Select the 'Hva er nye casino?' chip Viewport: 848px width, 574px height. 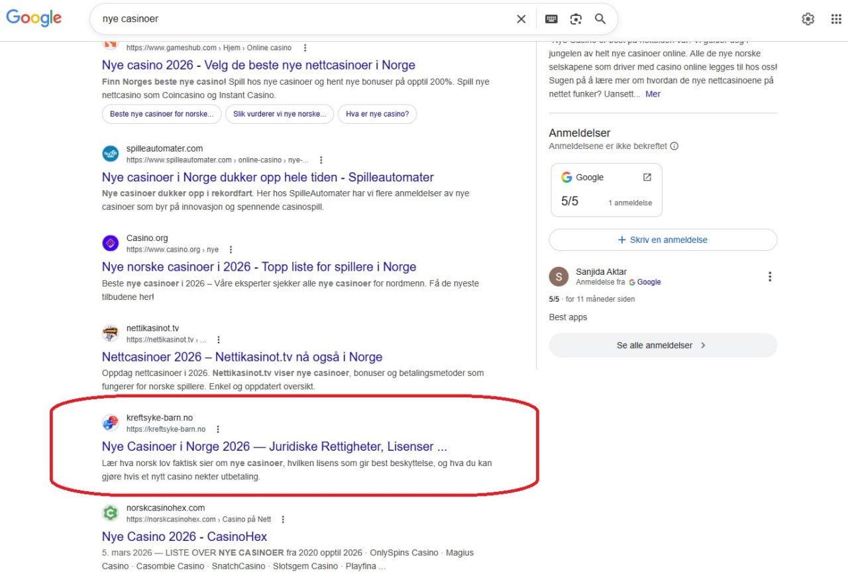tap(377, 114)
